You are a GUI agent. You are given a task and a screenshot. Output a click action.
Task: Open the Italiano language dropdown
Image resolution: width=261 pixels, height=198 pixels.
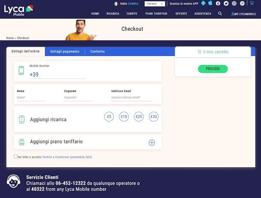[x=154, y=4]
